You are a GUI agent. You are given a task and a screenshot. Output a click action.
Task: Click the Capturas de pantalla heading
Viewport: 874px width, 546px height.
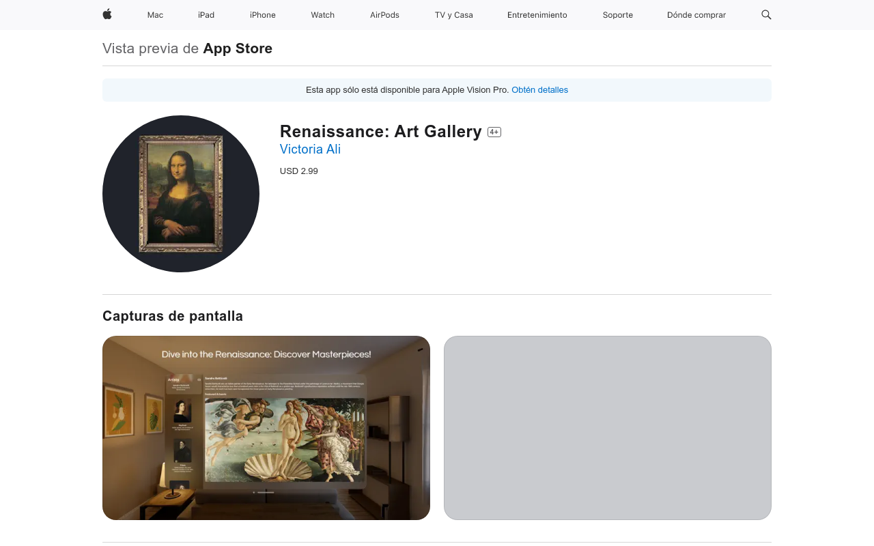pos(173,316)
